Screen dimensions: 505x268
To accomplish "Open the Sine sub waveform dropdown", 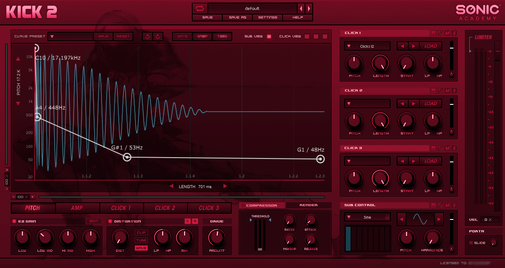I will [x=367, y=217].
